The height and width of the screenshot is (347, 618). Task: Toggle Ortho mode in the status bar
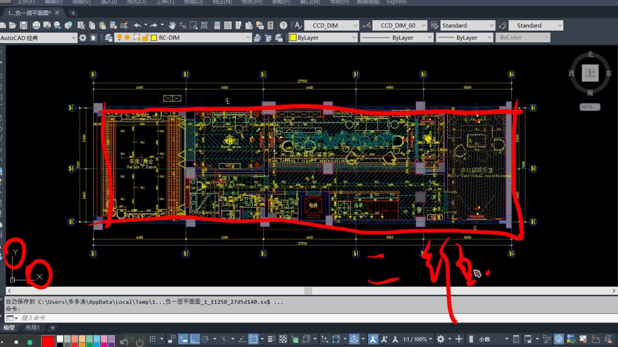194,339
